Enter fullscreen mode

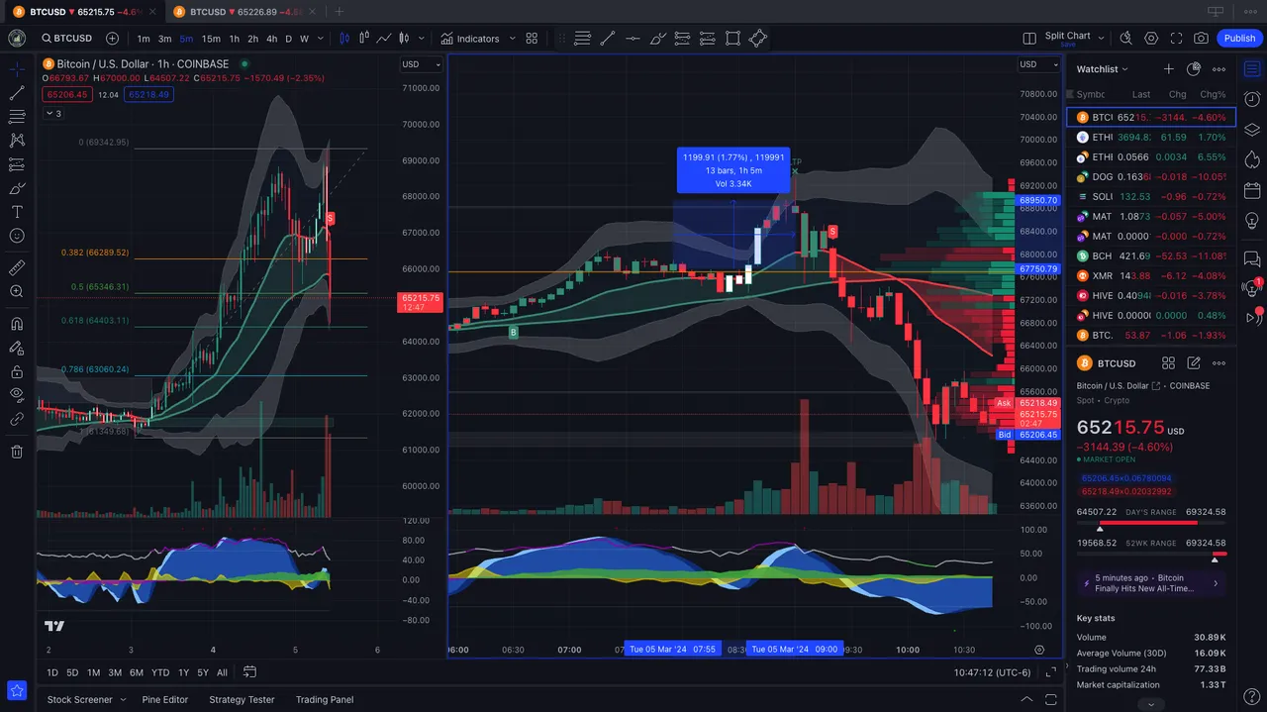pyautogui.click(x=1176, y=39)
